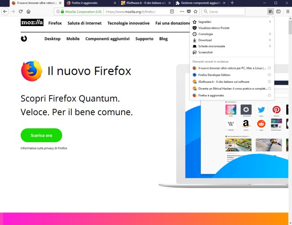
Task: Click Fai una donazione link
Action: [173, 23]
